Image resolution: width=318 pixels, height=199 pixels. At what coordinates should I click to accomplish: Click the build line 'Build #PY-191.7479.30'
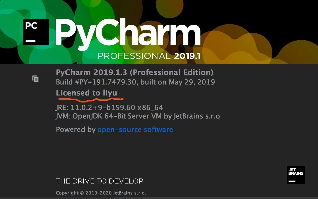click(x=97, y=82)
